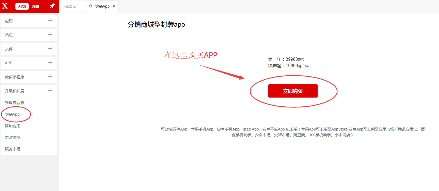Switch to the 页面 mode tab
The image size is (439, 191).
[x=35, y=6]
